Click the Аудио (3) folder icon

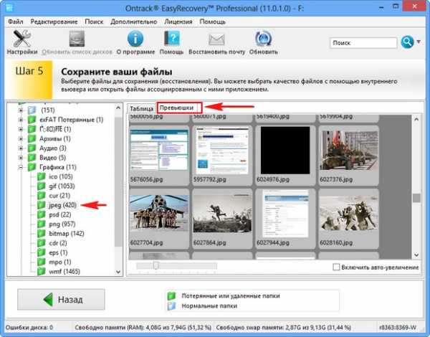pos(32,148)
